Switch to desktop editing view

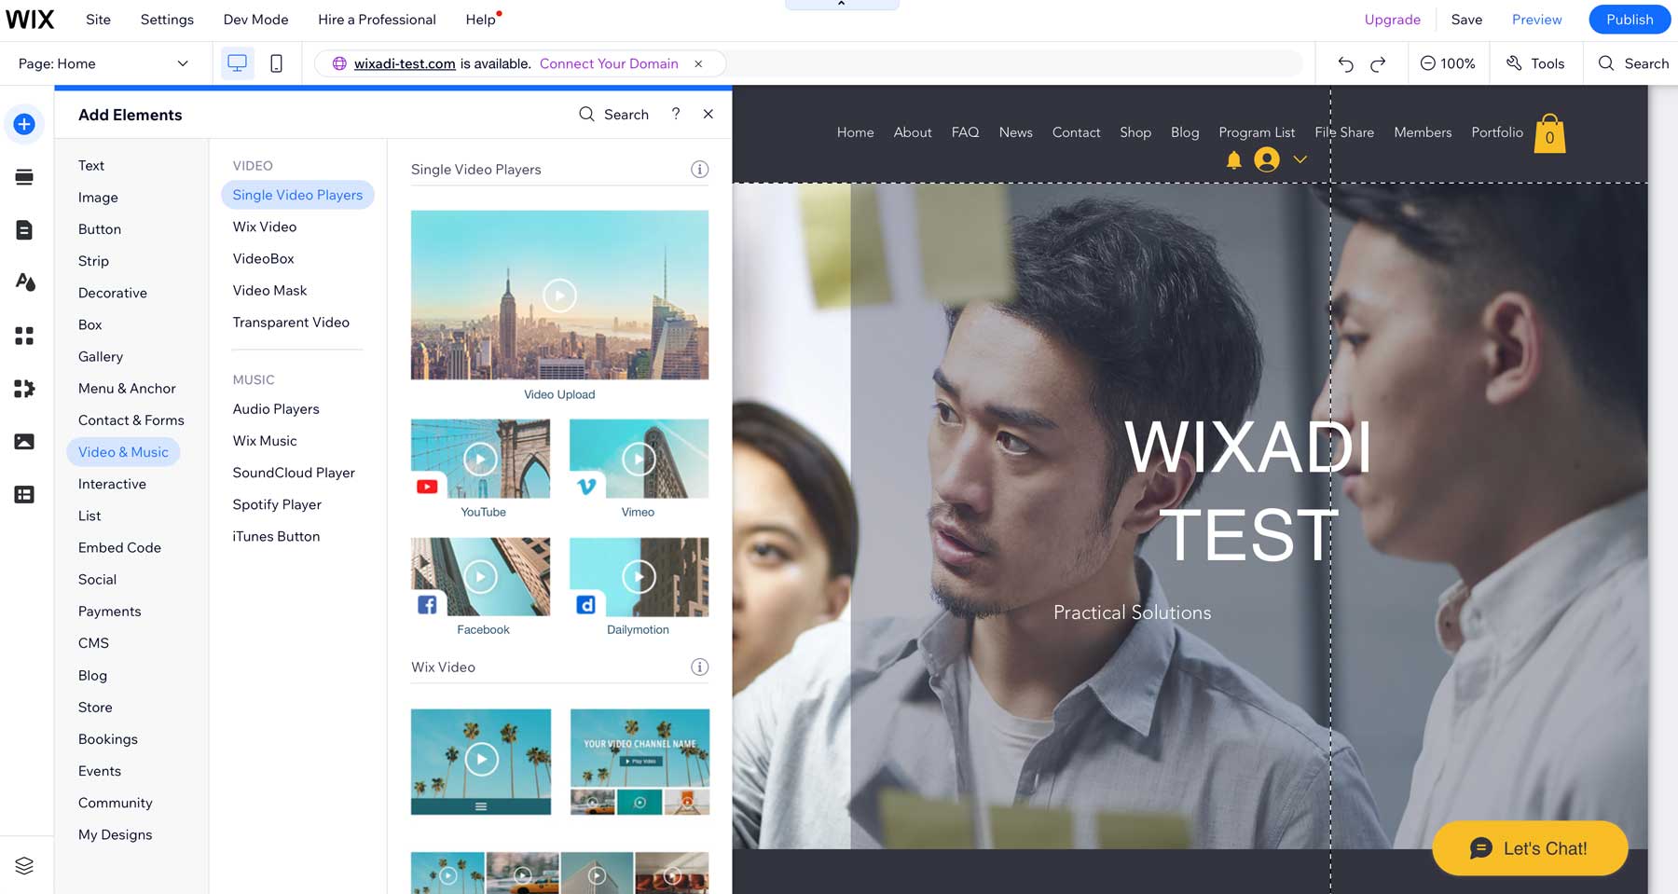pyautogui.click(x=238, y=62)
